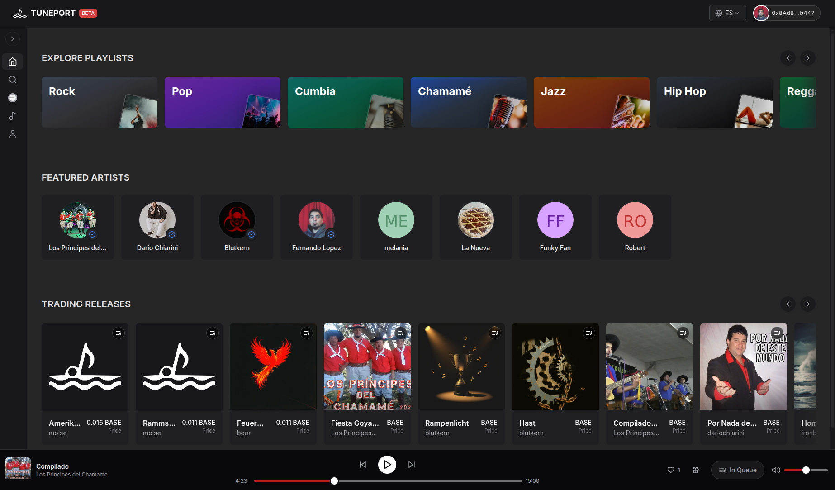Add Hast release to queue icon
Image resolution: width=835 pixels, height=490 pixels.
(589, 333)
